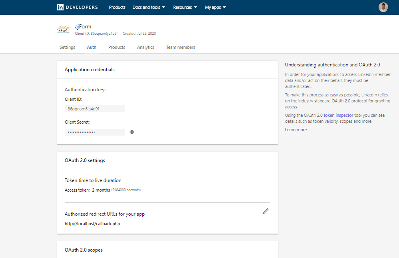Click the LinkedIn Developers logo
Viewport: 399px width, 258px height.
(x=77, y=7)
